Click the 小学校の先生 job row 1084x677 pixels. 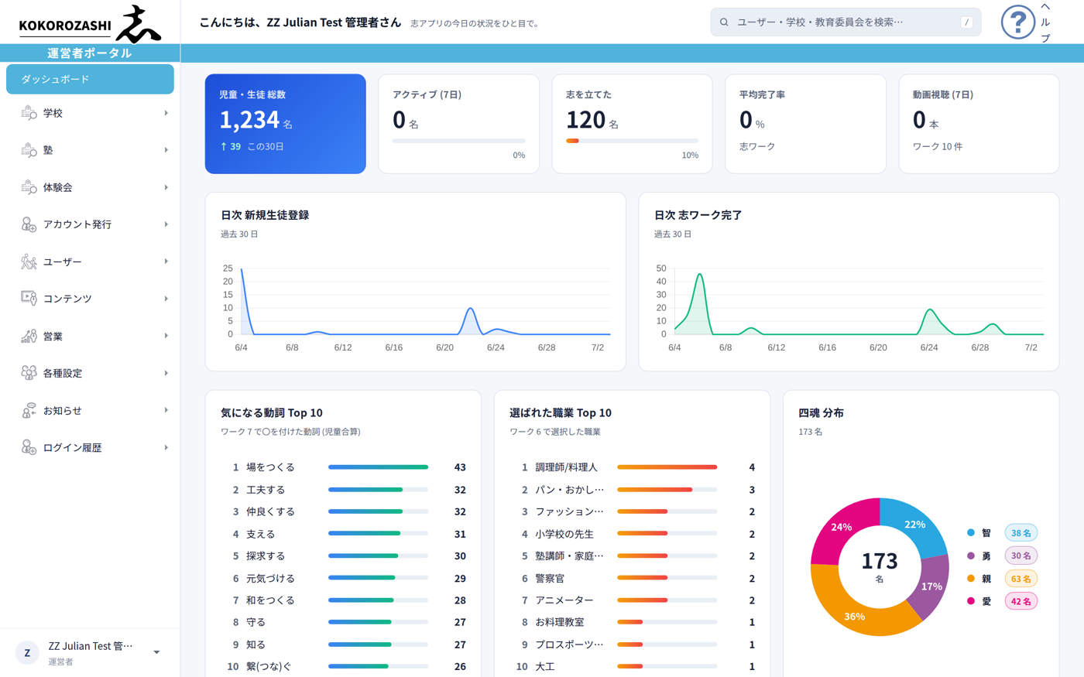tap(632, 534)
